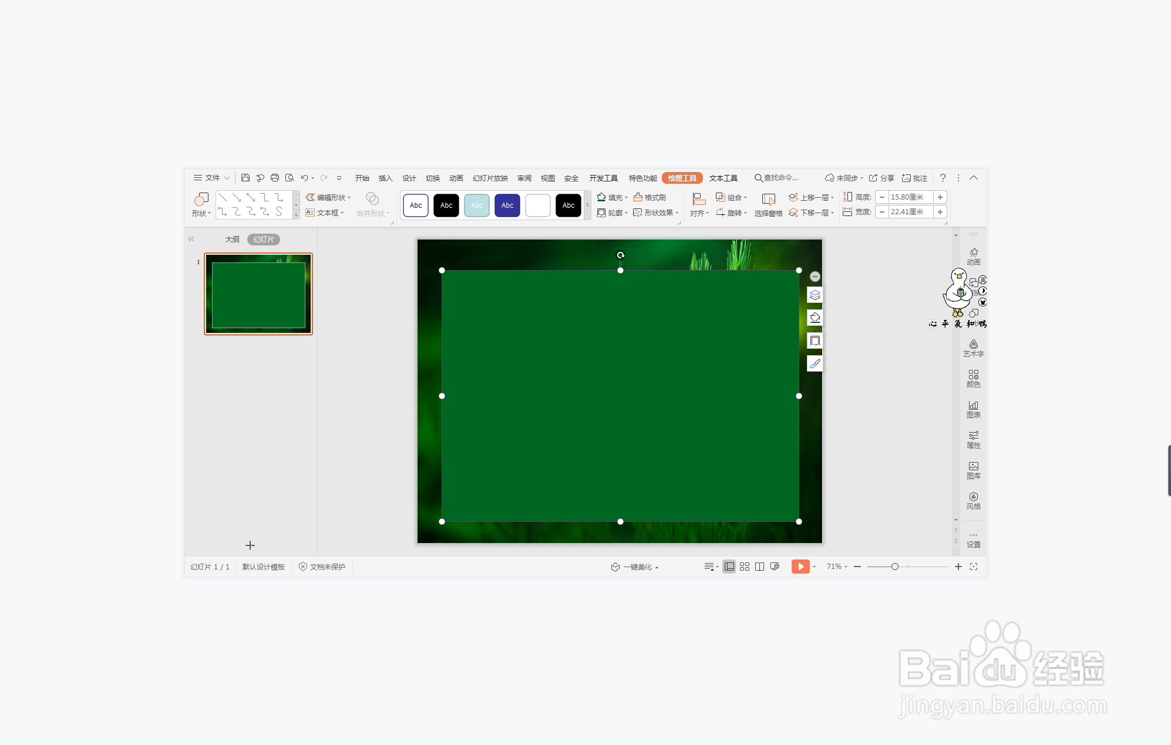Viewport: 1171px width, 745px height.
Task: Click floating format brush icon beside shape
Action: [815, 363]
